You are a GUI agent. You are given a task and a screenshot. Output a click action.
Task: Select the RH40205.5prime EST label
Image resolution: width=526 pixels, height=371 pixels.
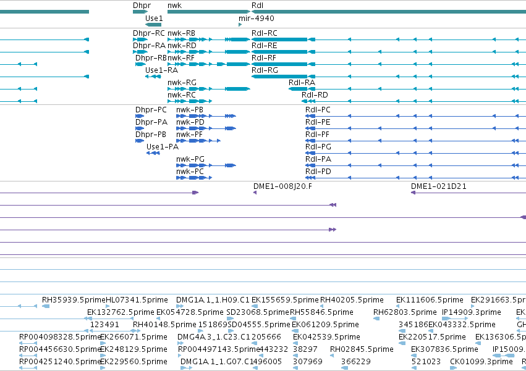[x=352, y=300]
